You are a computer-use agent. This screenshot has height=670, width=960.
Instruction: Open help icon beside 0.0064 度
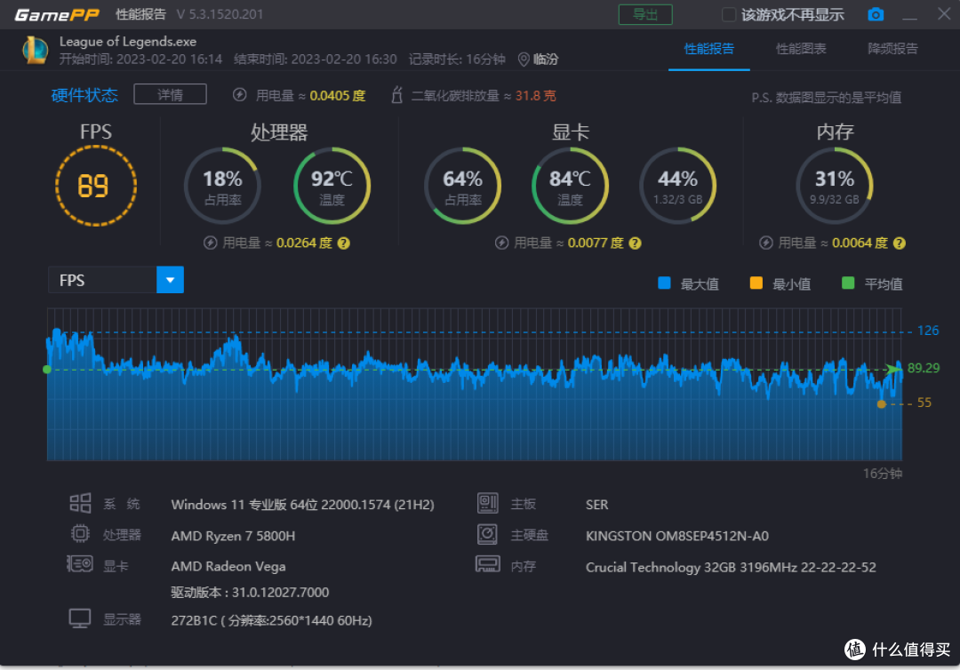click(899, 243)
